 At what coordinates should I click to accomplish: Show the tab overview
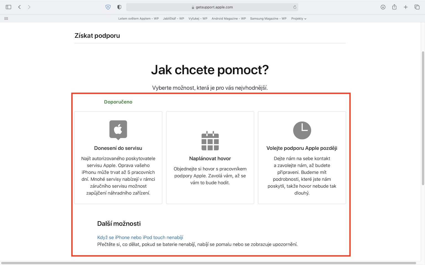click(x=417, y=7)
